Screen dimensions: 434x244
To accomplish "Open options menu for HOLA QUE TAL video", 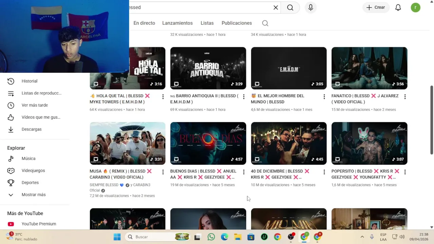I will [x=163, y=97].
